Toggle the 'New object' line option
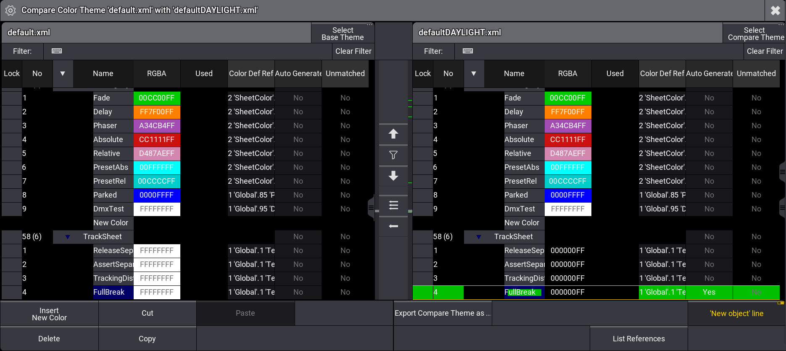 coord(736,314)
